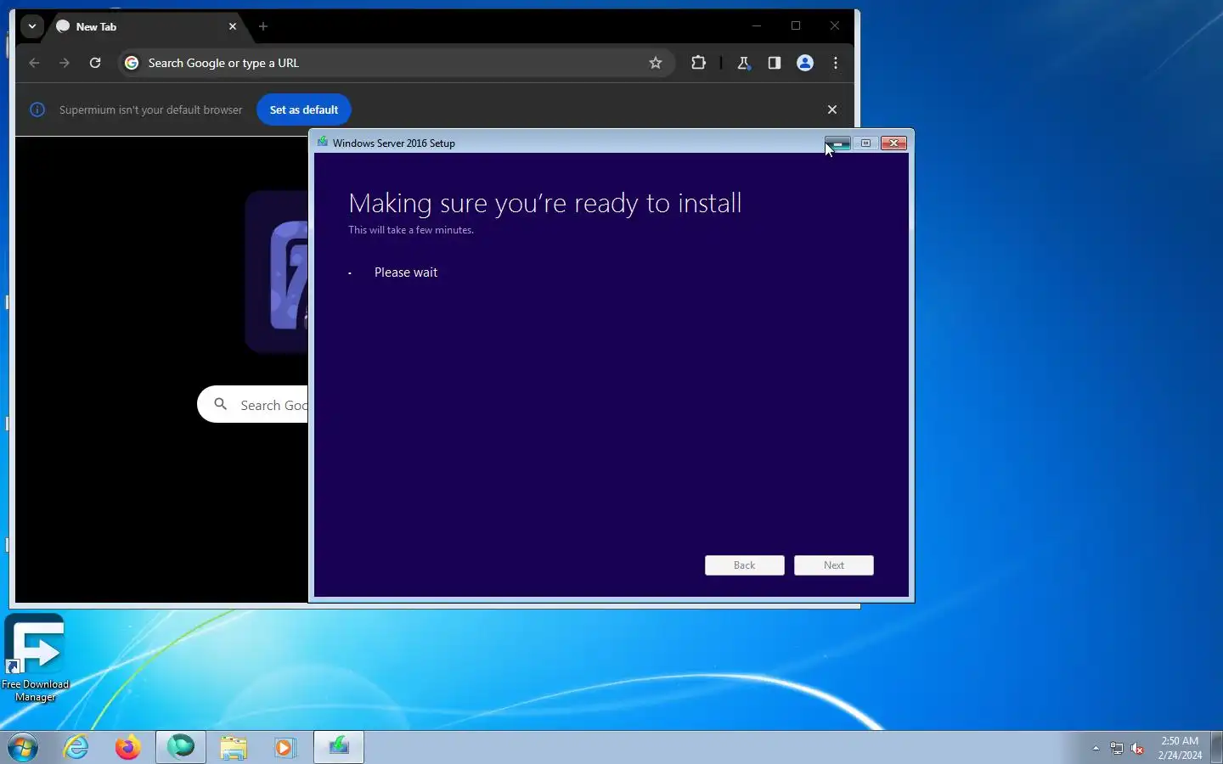Viewport: 1223px width, 764px height.
Task: Click Show desktop strip at taskbar end
Action: 1216,747
